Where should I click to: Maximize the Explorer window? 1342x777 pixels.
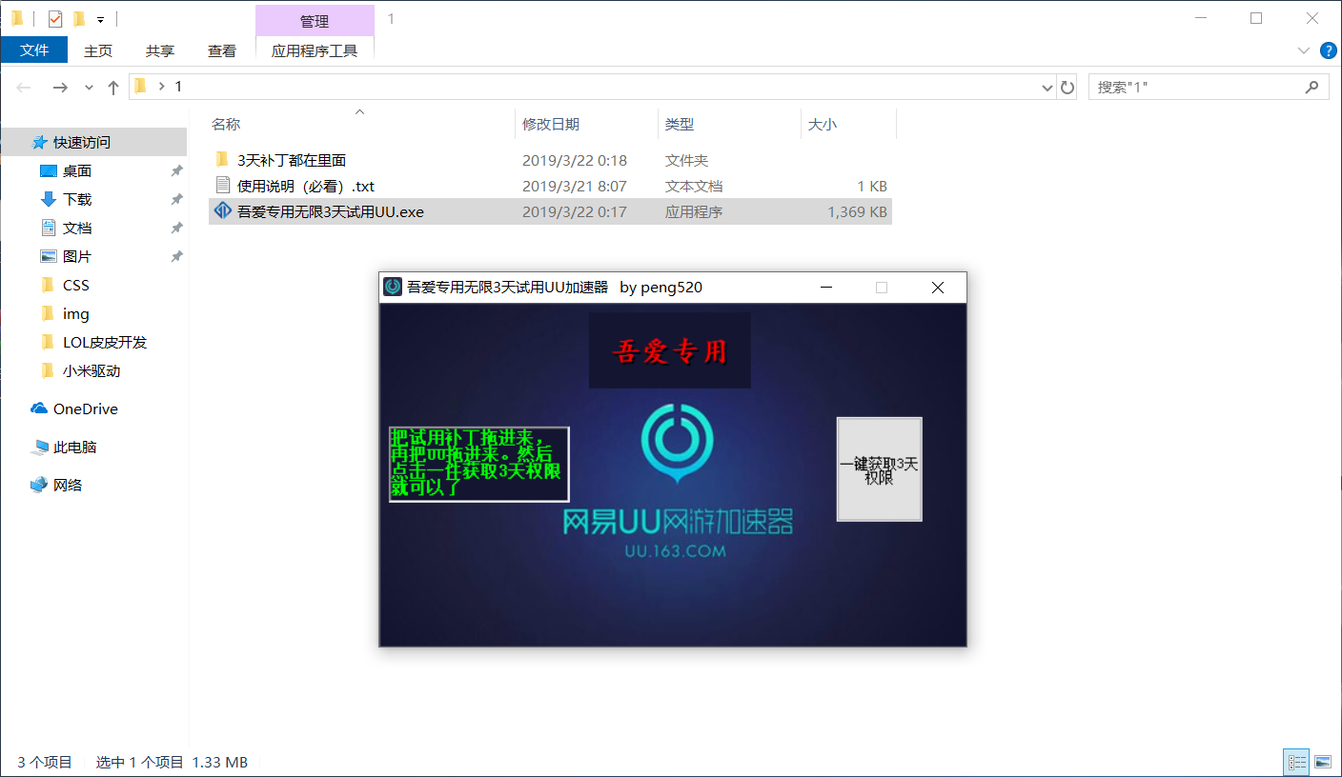(x=1256, y=18)
